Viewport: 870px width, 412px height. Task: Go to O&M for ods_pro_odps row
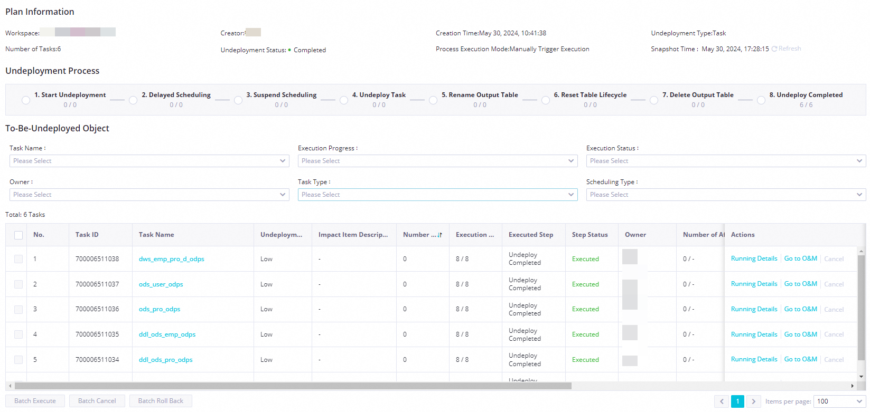tap(801, 309)
